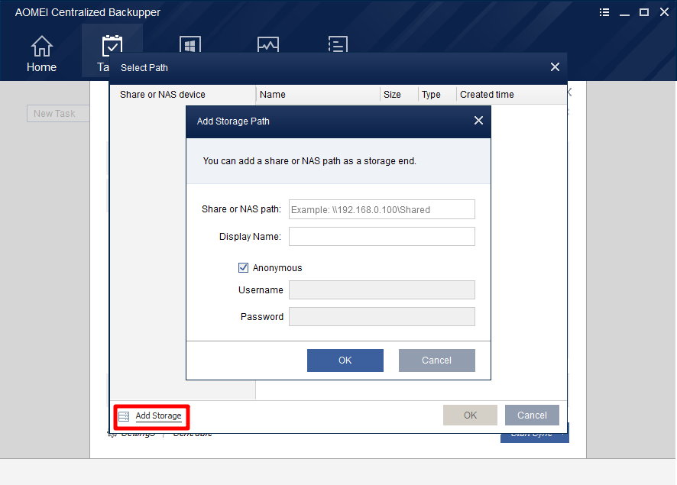Image resolution: width=677 pixels, height=485 pixels.
Task: Maximize the AOMEI Centralized Backupper window
Action: (644, 12)
